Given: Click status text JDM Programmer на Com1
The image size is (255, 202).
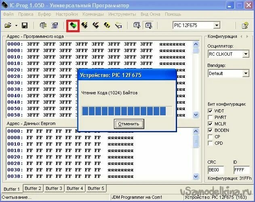Looking at the screenshot, I should [137, 197].
